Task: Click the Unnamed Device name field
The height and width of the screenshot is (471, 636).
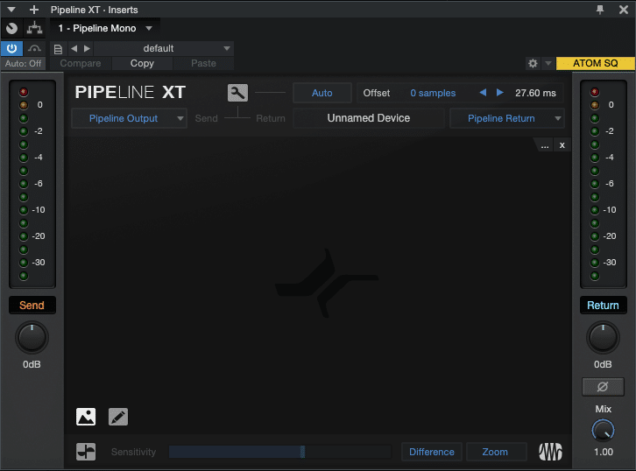Action: pyautogui.click(x=368, y=118)
